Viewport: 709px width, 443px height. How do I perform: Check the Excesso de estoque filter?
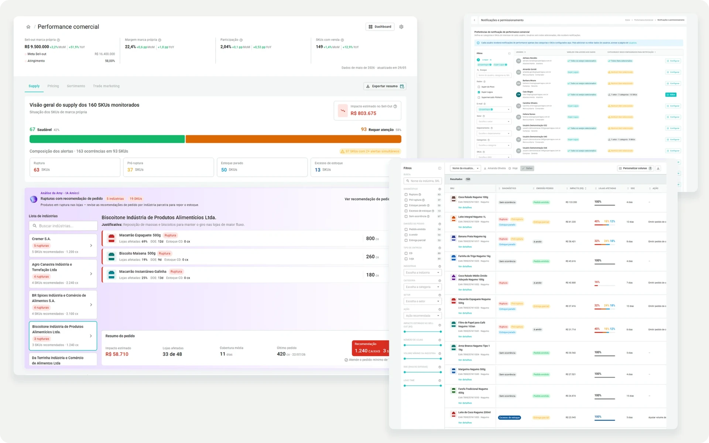point(406,211)
